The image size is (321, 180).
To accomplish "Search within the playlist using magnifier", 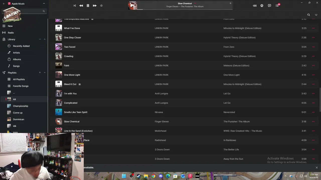I will click(x=309, y=15).
